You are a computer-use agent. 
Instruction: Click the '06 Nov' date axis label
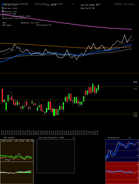[2, 133]
